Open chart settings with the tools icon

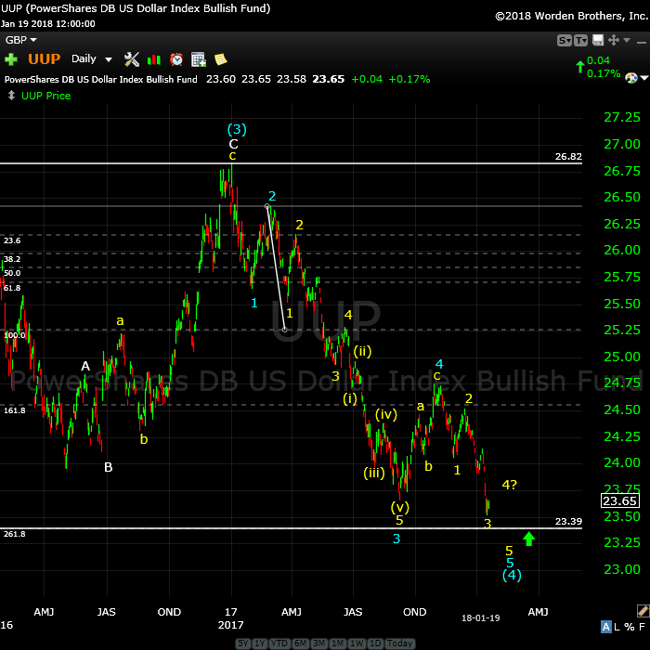point(132,59)
